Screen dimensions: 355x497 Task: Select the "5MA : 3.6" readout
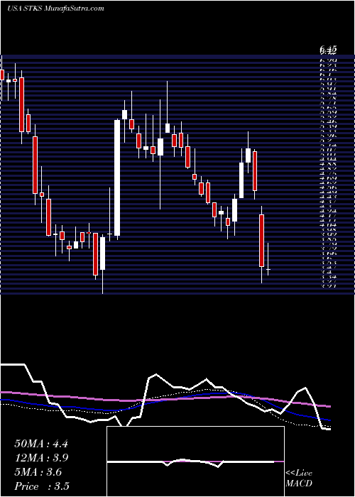coord(38,472)
